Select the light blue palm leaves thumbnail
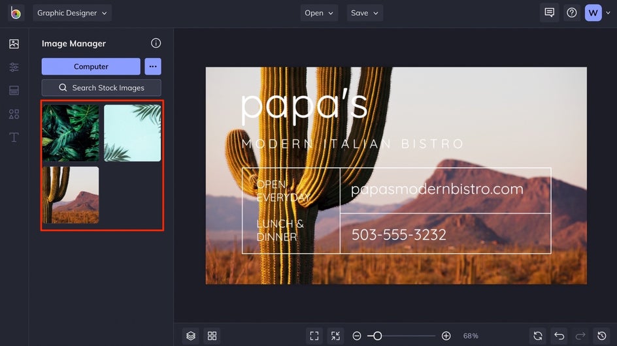Screen dimensions: 617x346 click(133, 133)
